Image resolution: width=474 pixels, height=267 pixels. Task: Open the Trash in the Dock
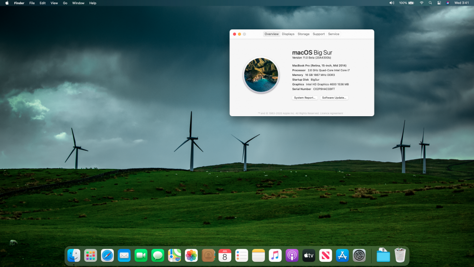pyautogui.click(x=400, y=255)
